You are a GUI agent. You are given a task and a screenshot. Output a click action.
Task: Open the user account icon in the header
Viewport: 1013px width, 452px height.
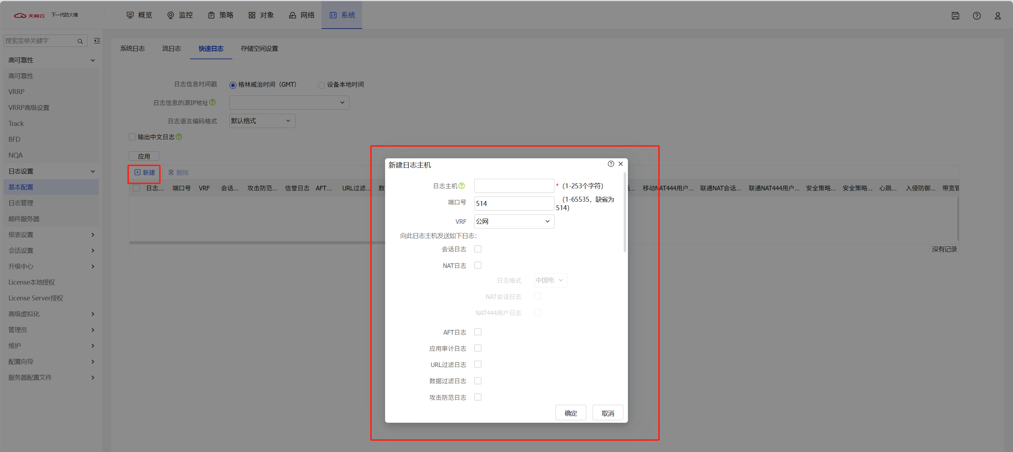pyautogui.click(x=998, y=16)
